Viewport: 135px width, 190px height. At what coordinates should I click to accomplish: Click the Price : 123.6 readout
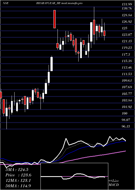18,175
